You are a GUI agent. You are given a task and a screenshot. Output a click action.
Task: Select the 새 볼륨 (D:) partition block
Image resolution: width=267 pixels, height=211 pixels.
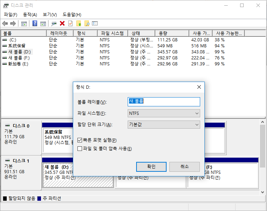[58, 175]
